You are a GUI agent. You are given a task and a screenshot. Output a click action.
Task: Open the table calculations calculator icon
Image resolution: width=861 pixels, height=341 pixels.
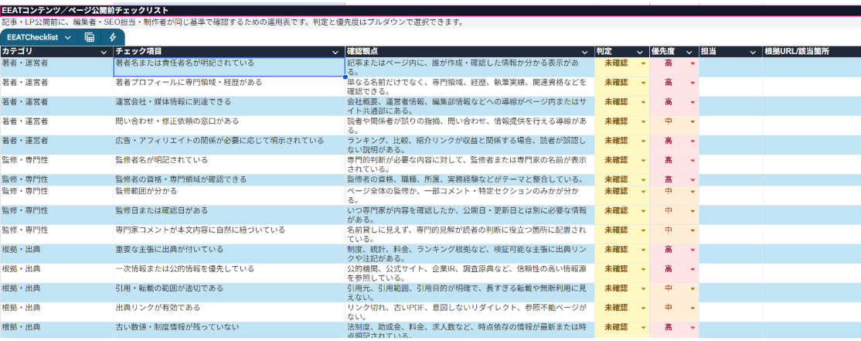[90, 37]
